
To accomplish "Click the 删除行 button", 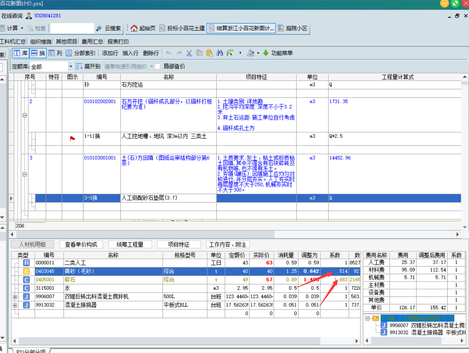I will tap(151, 53).
